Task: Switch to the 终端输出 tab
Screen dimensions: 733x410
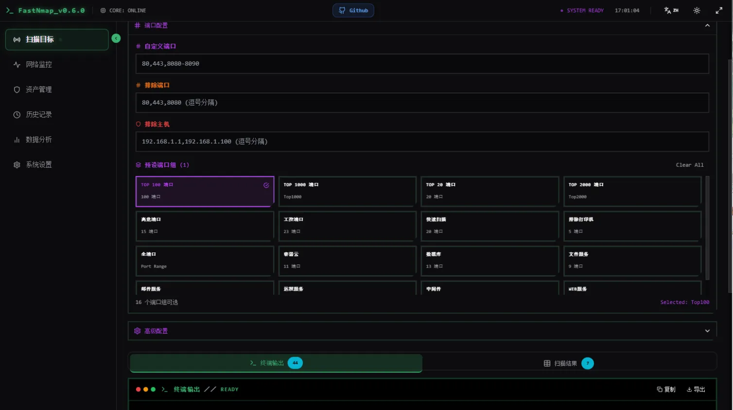Action: pos(276,363)
